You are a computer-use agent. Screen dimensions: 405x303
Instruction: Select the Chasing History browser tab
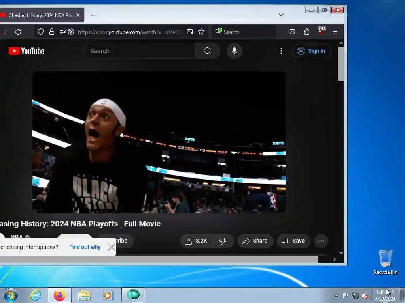[41, 15]
